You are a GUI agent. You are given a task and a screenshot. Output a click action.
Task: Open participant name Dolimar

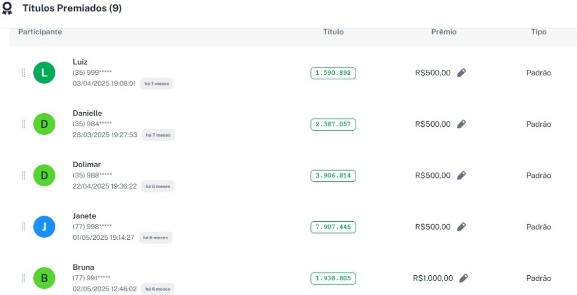tap(87, 164)
